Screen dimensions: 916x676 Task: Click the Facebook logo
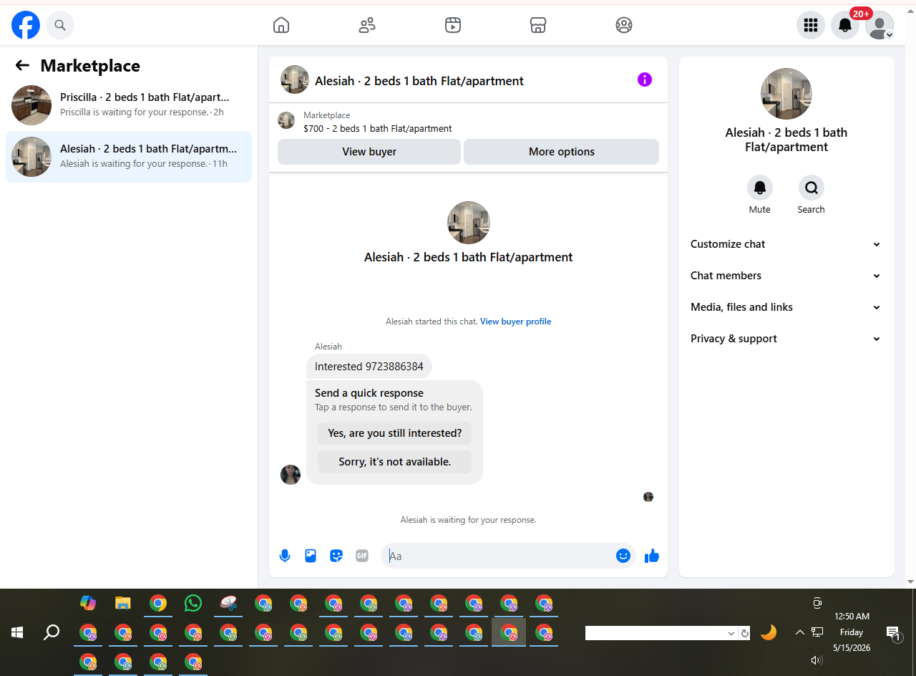(26, 25)
